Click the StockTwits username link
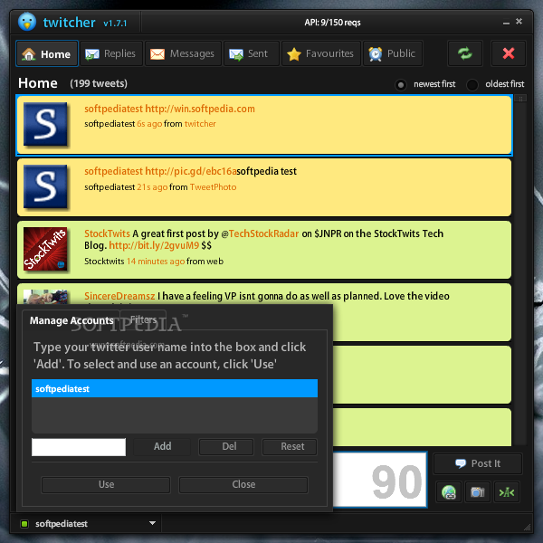543x543 pixels. click(x=107, y=233)
